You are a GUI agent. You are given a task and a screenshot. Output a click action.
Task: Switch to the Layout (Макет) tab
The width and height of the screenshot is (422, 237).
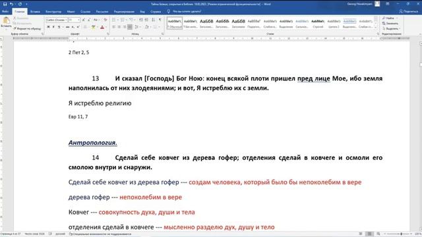[71, 12]
